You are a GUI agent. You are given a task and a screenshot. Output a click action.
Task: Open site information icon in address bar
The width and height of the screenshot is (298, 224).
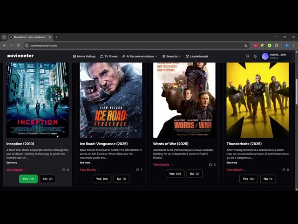[x=27, y=46]
